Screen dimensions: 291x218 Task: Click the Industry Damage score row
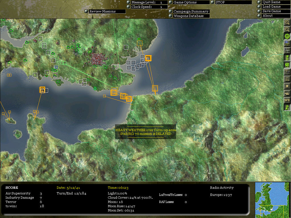[24, 198]
